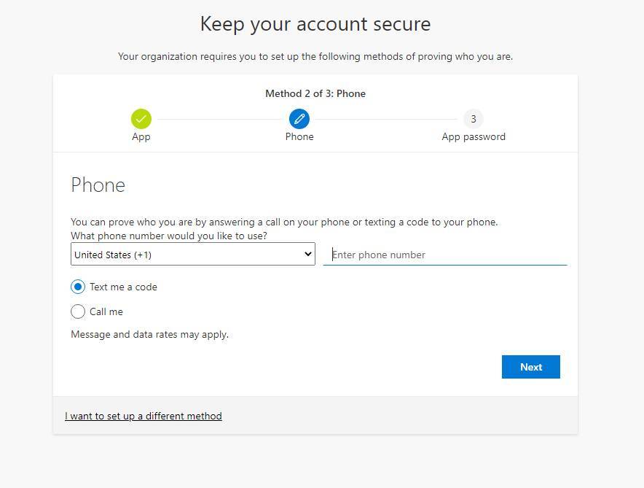Click the Method 2 of 3: Phone heading
Image resolution: width=644 pixels, height=488 pixels.
tap(315, 94)
